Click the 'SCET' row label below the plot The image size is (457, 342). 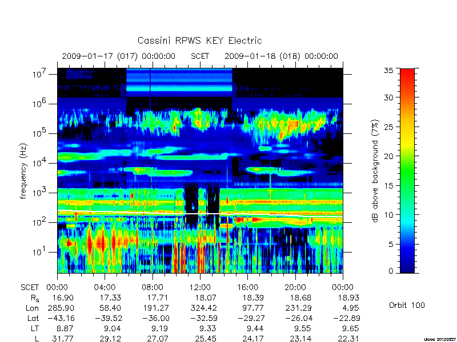(30, 287)
